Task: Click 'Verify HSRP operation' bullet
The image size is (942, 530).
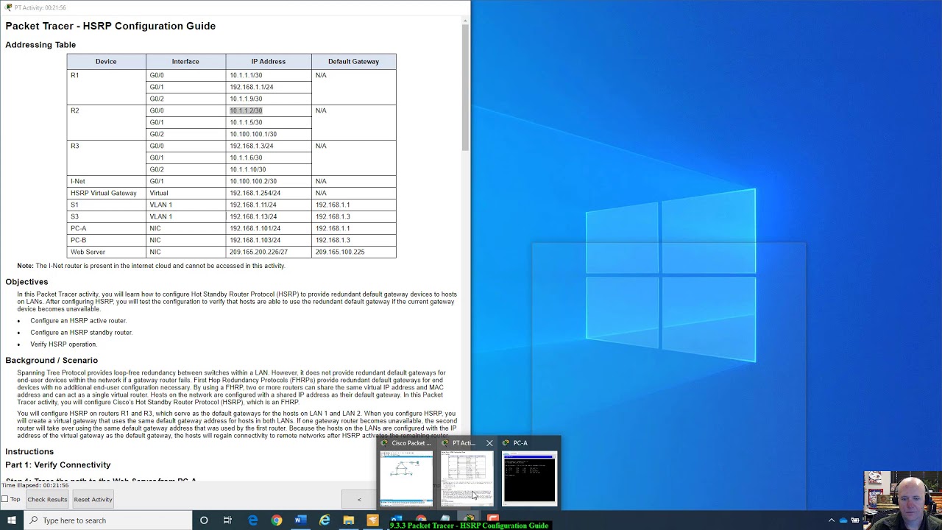Action: pyautogui.click(x=63, y=344)
